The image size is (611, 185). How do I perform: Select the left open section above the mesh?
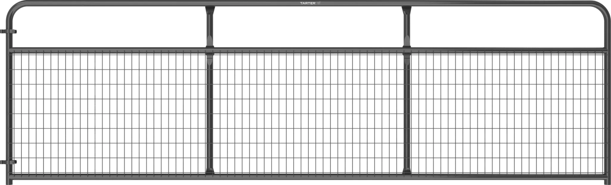click(x=110, y=27)
